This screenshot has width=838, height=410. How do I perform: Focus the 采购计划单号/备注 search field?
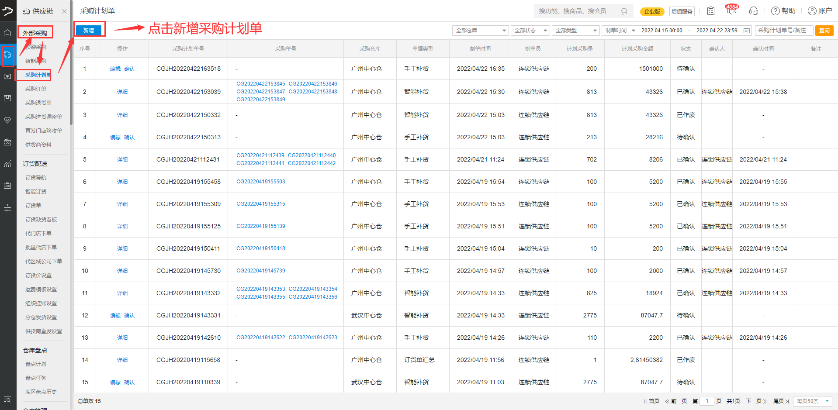784,31
